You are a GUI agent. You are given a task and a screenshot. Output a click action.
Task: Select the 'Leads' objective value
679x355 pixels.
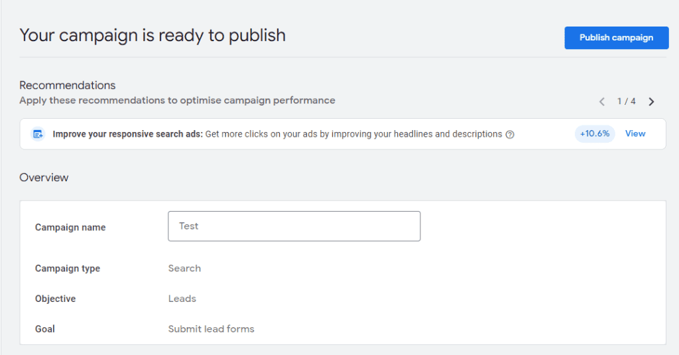click(182, 299)
